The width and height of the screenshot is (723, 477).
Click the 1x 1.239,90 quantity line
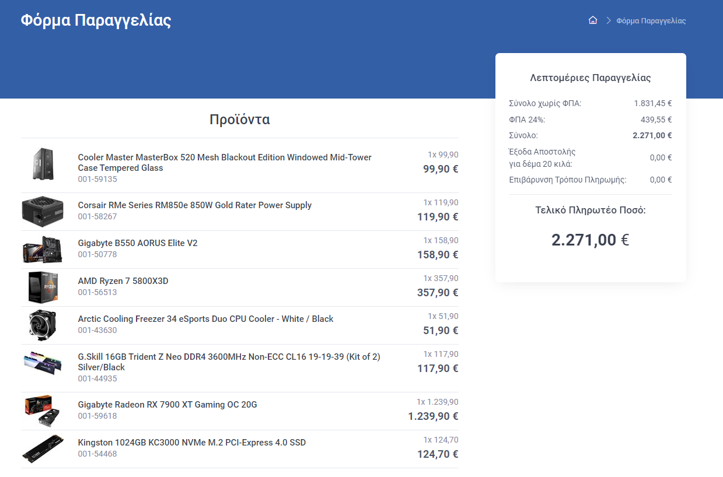(x=438, y=402)
